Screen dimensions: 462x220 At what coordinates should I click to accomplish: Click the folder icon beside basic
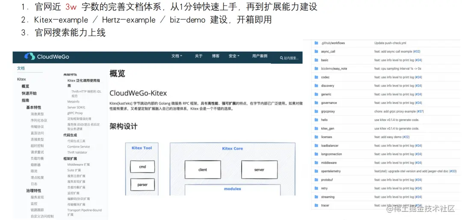(x=316, y=60)
